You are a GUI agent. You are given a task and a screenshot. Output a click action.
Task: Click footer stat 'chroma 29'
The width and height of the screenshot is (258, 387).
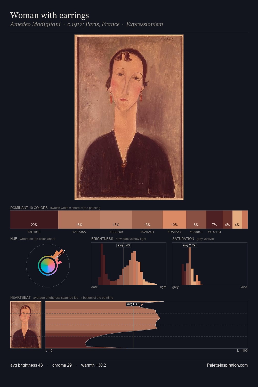[62, 365]
